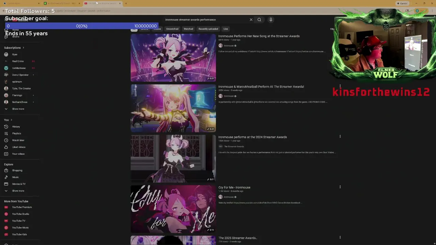Open Playlists in the sidebar
Image resolution: width=436 pixels, height=245 pixels.
(16, 133)
